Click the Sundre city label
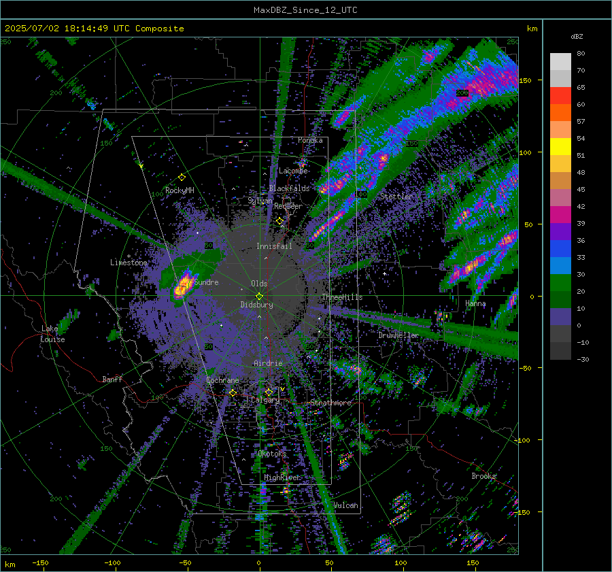This screenshot has width=612, height=572. click(207, 282)
